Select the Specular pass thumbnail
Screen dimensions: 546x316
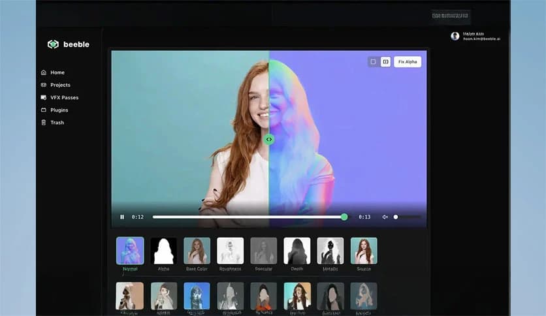[264, 251]
